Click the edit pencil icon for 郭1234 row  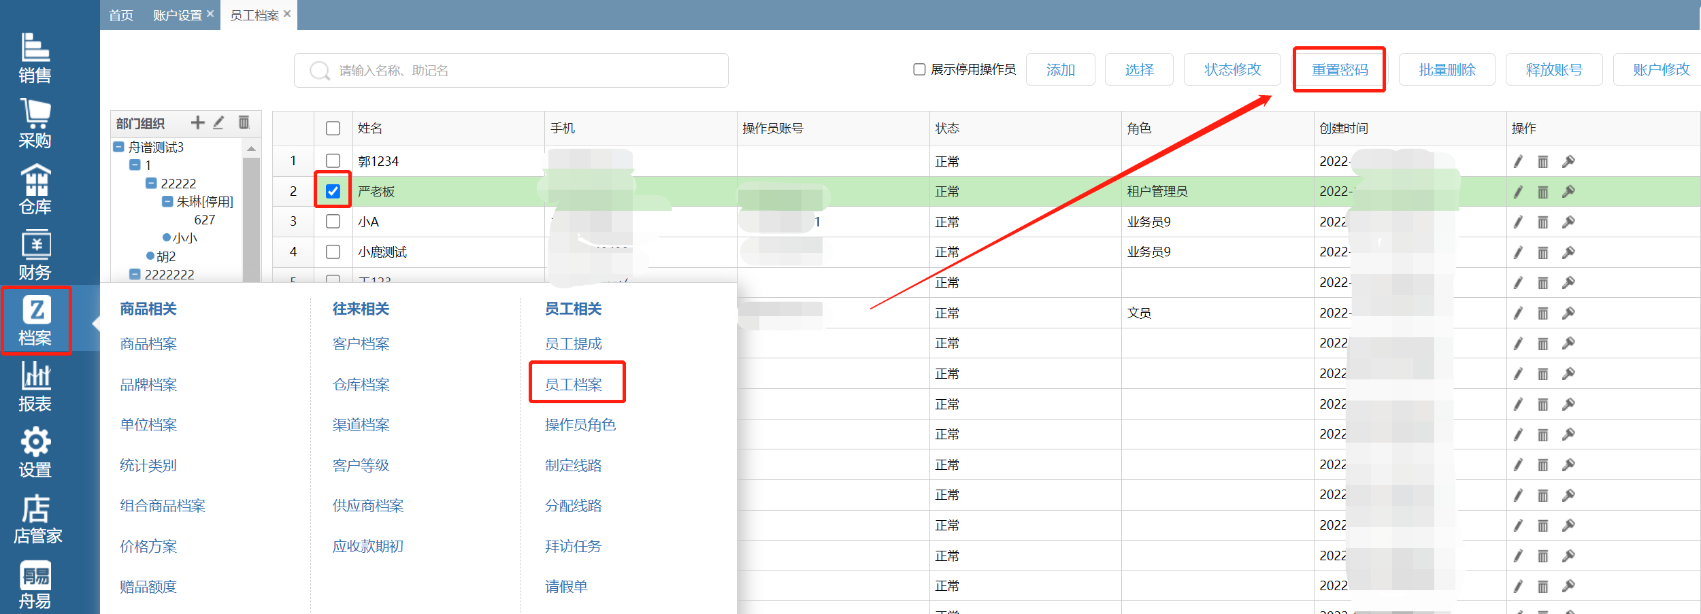tap(1518, 162)
